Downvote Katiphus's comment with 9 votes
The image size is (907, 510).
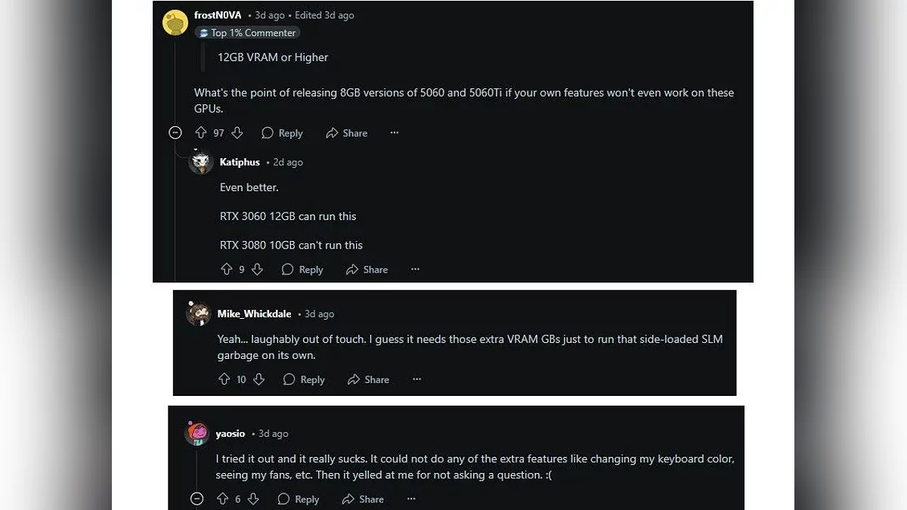[257, 270]
